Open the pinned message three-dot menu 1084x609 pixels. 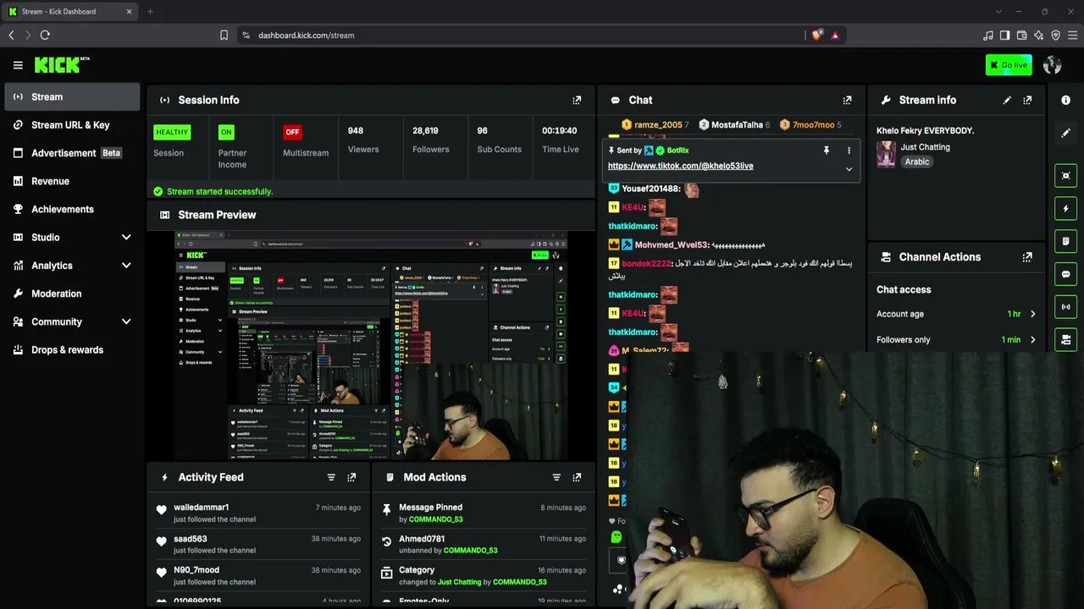click(x=849, y=151)
